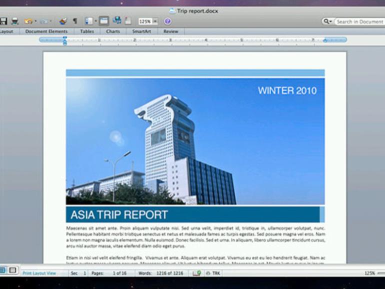Click the Save floppy disk icon
The width and height of the screenshot is (385, 289).
3,21
